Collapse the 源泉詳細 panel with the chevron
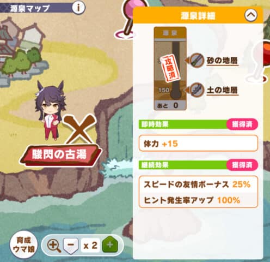 tap(251, 15)
